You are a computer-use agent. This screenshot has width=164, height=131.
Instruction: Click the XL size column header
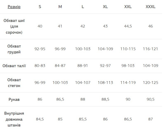pyautogui.click(x=105, y=7)
